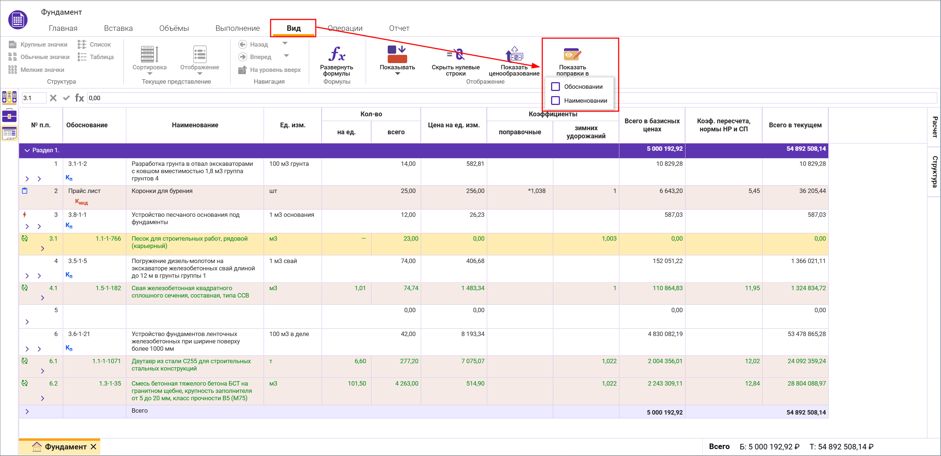941x456 pixels.
Task: Click the Таблица view button
Action: point(96,57)
